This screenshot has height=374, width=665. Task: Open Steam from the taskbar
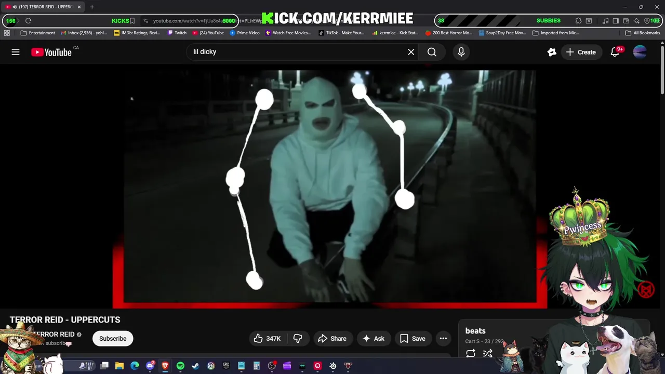point(195,366)
